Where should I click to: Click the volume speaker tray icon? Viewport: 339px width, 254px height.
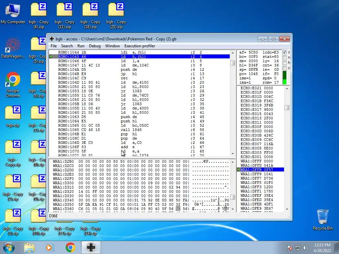[x=306, y=247]
